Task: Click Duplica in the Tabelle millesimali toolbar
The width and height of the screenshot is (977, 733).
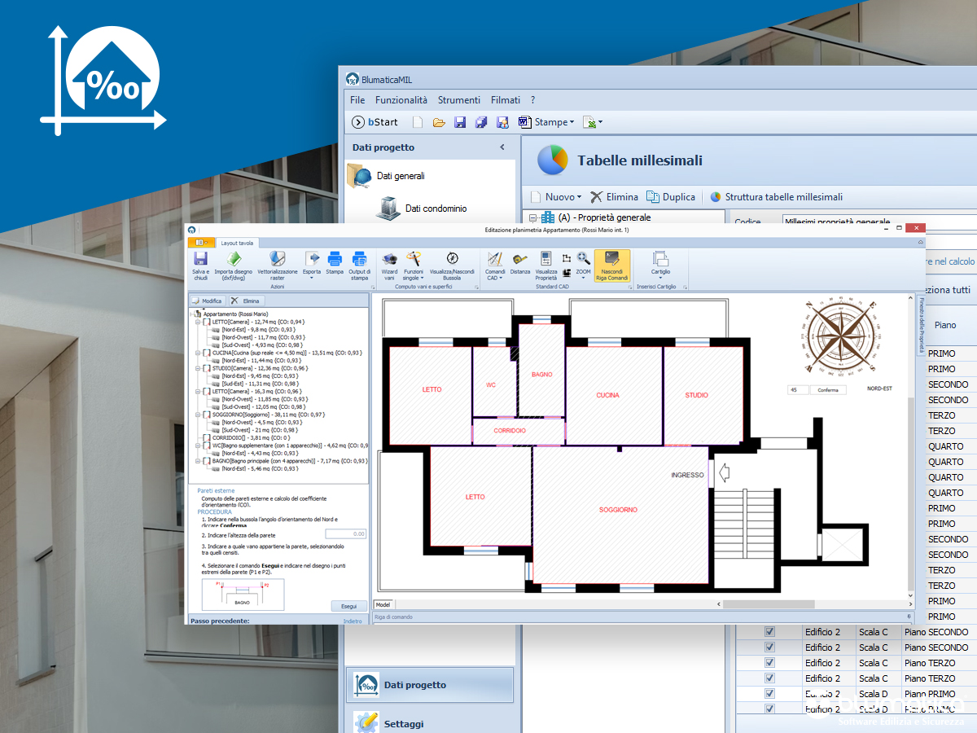Action: coord(671,197)
